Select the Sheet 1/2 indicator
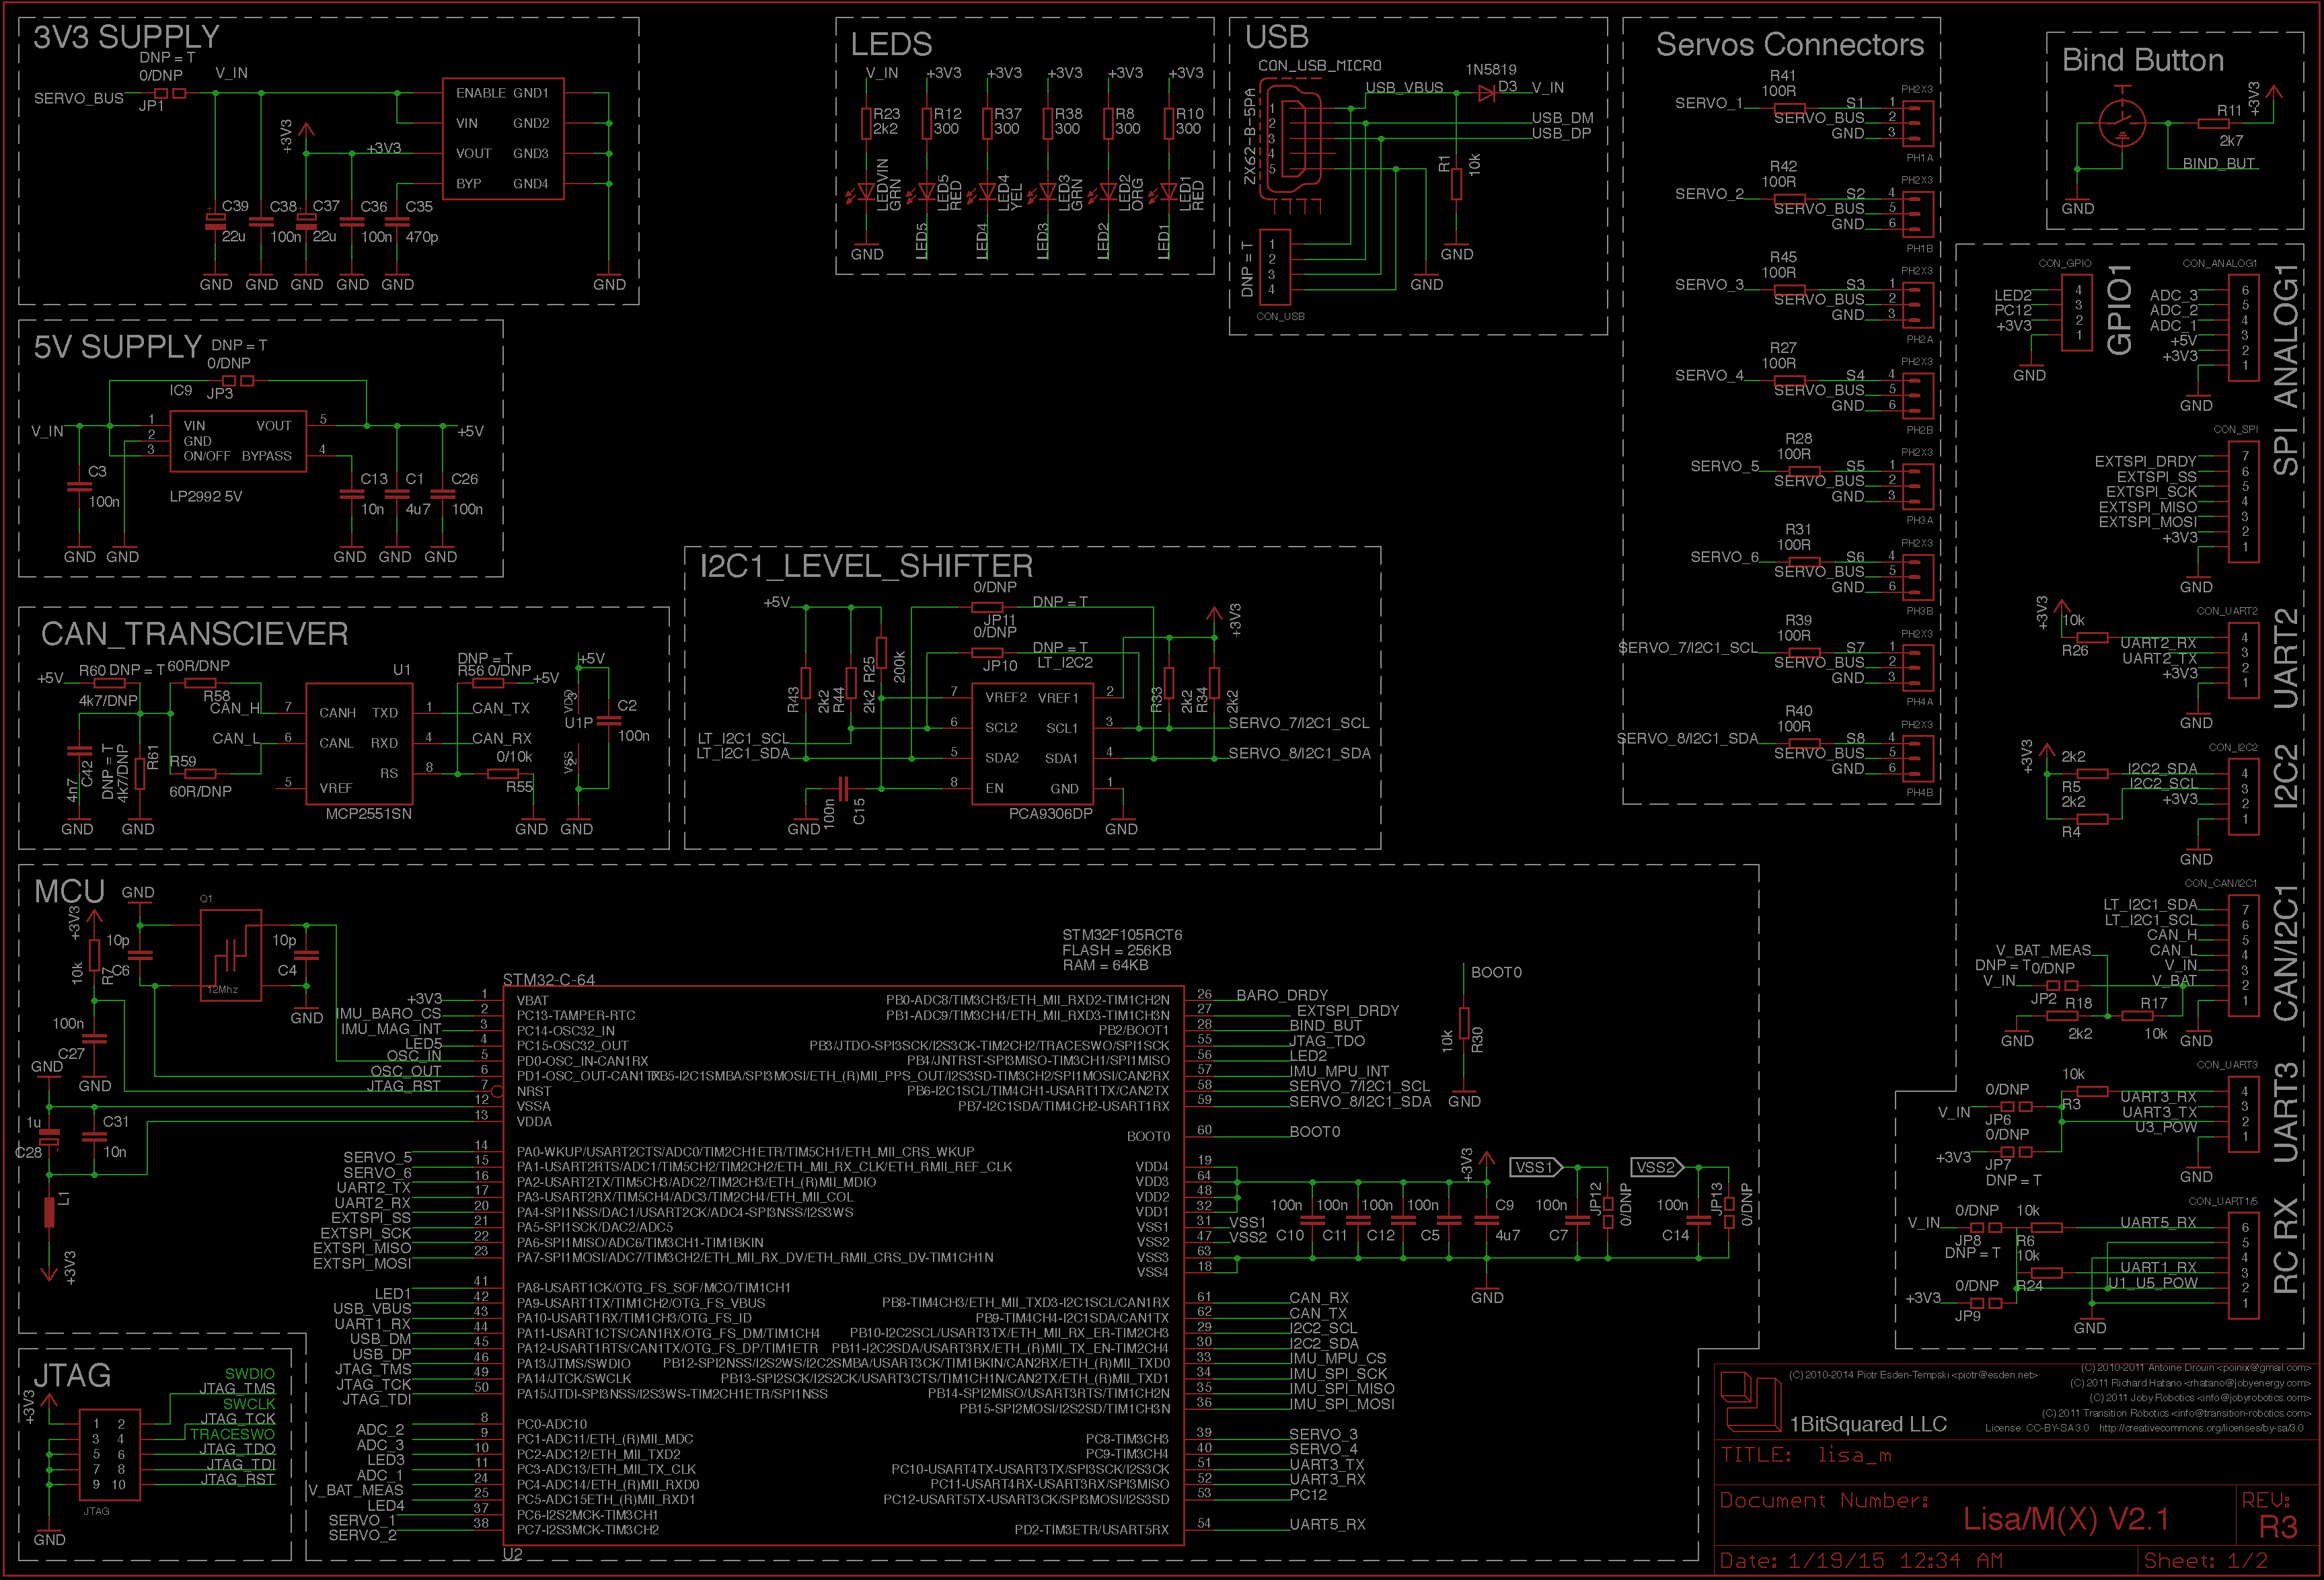 click(x=2207, y=1560)
